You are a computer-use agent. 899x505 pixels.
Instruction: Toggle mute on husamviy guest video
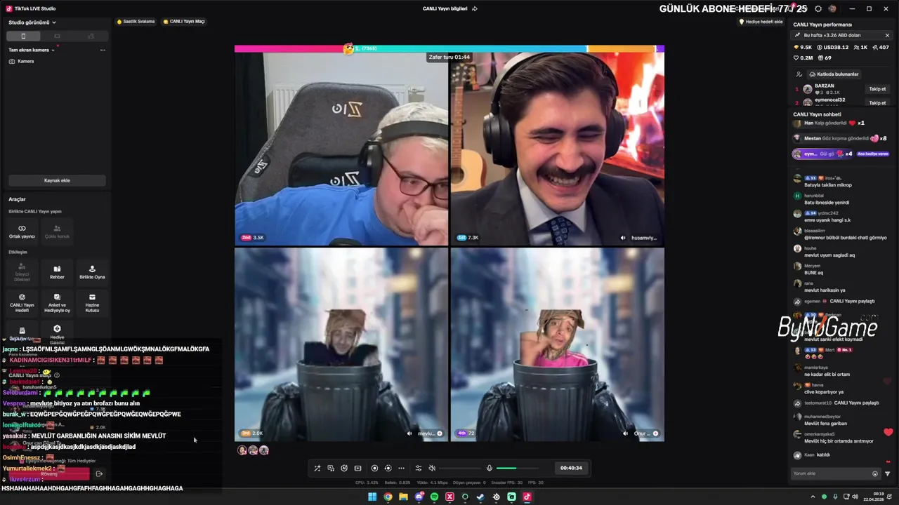623,238
